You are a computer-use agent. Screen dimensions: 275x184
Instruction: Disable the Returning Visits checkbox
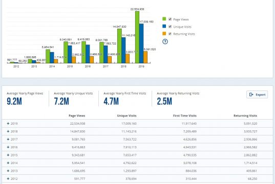[x=170, y=34]
